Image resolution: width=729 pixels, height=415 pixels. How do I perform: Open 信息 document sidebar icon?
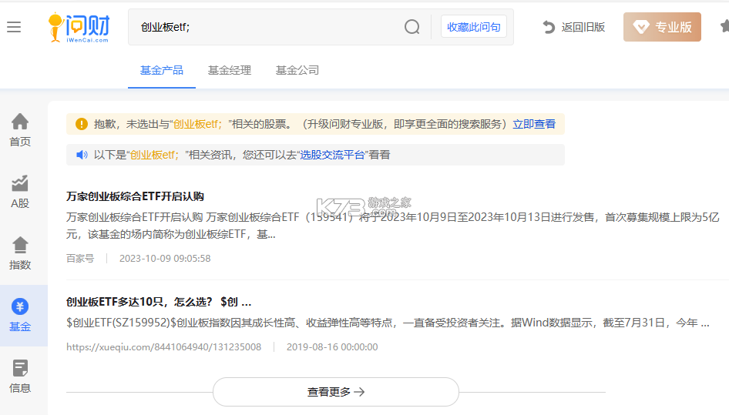pyautogui.click(x=20, y=368)
